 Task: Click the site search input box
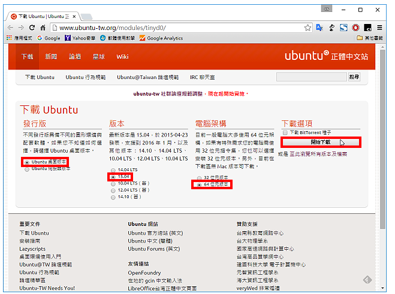click(311, 77)
